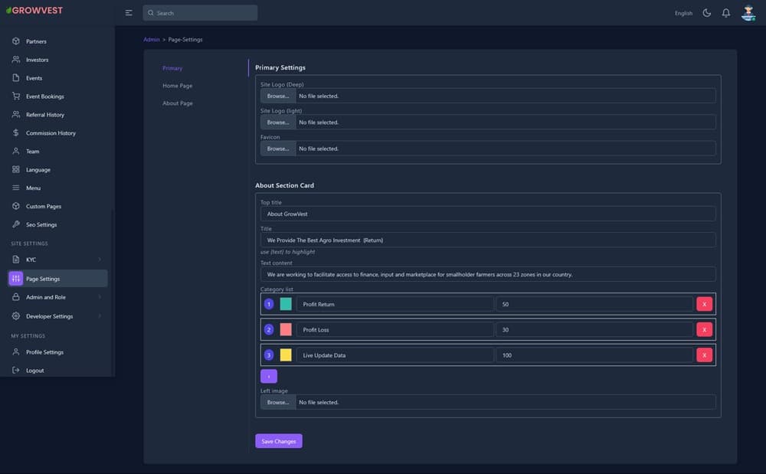This screenshot has height=474, width=766.
Task: Click the Seo Settings wrench icon
Action: click(16, 224)
